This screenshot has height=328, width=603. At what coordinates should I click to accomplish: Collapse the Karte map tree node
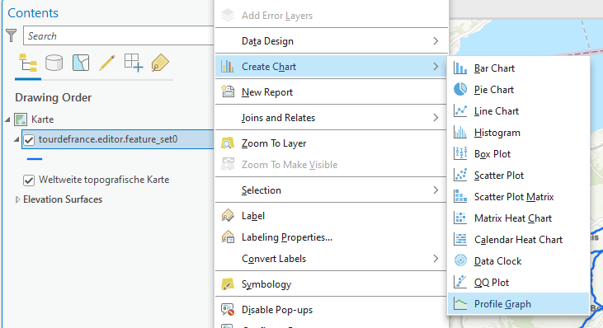[7, 119]
